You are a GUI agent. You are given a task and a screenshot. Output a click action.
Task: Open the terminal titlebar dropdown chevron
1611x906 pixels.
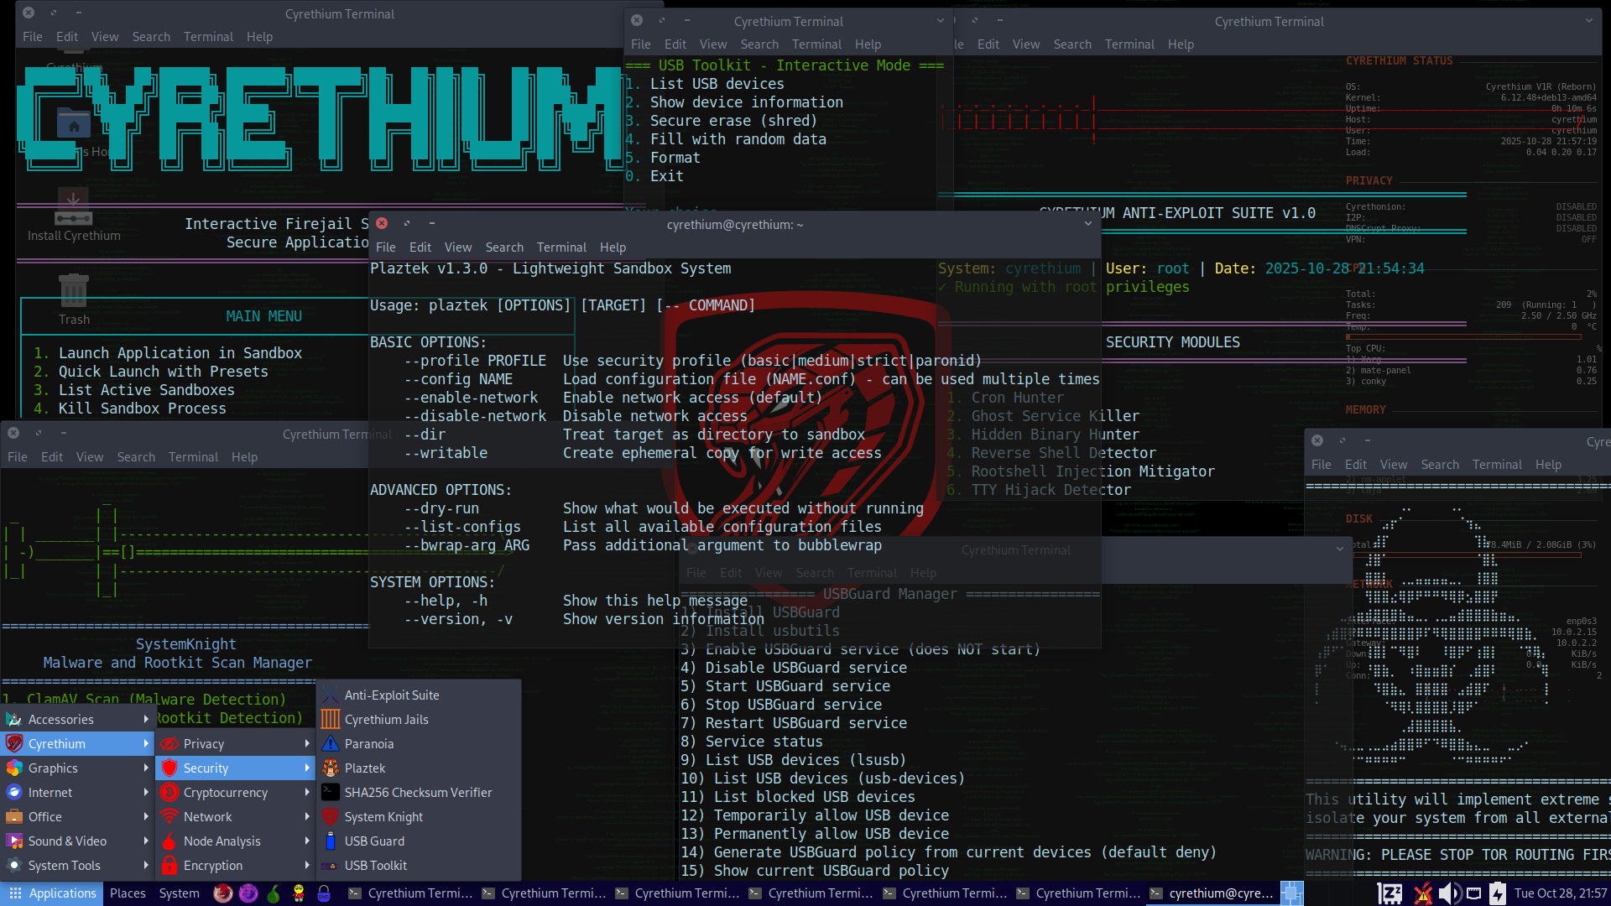[x=1088, y=224]
